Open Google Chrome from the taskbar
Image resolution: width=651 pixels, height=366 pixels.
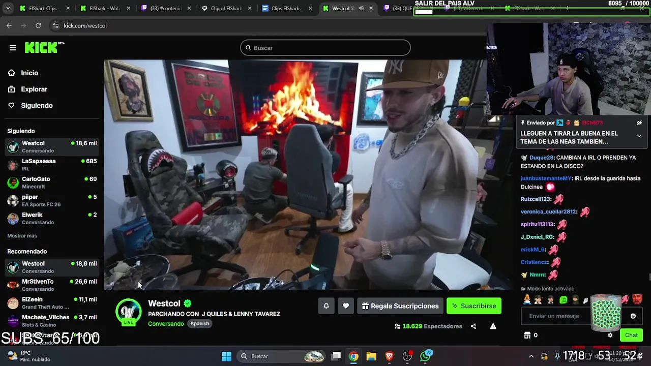(353, 356)
